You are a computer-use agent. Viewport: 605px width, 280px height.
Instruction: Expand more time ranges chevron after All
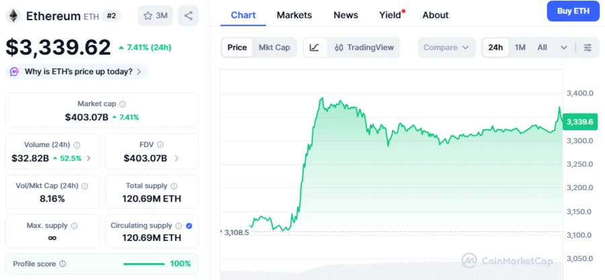click(x=564, y=48)
